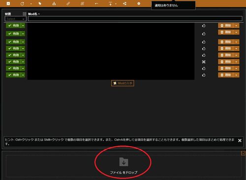Screen dimensions: 246x180
Task: Click the thumbs-up endorse icon on second row
Action: 204,34
